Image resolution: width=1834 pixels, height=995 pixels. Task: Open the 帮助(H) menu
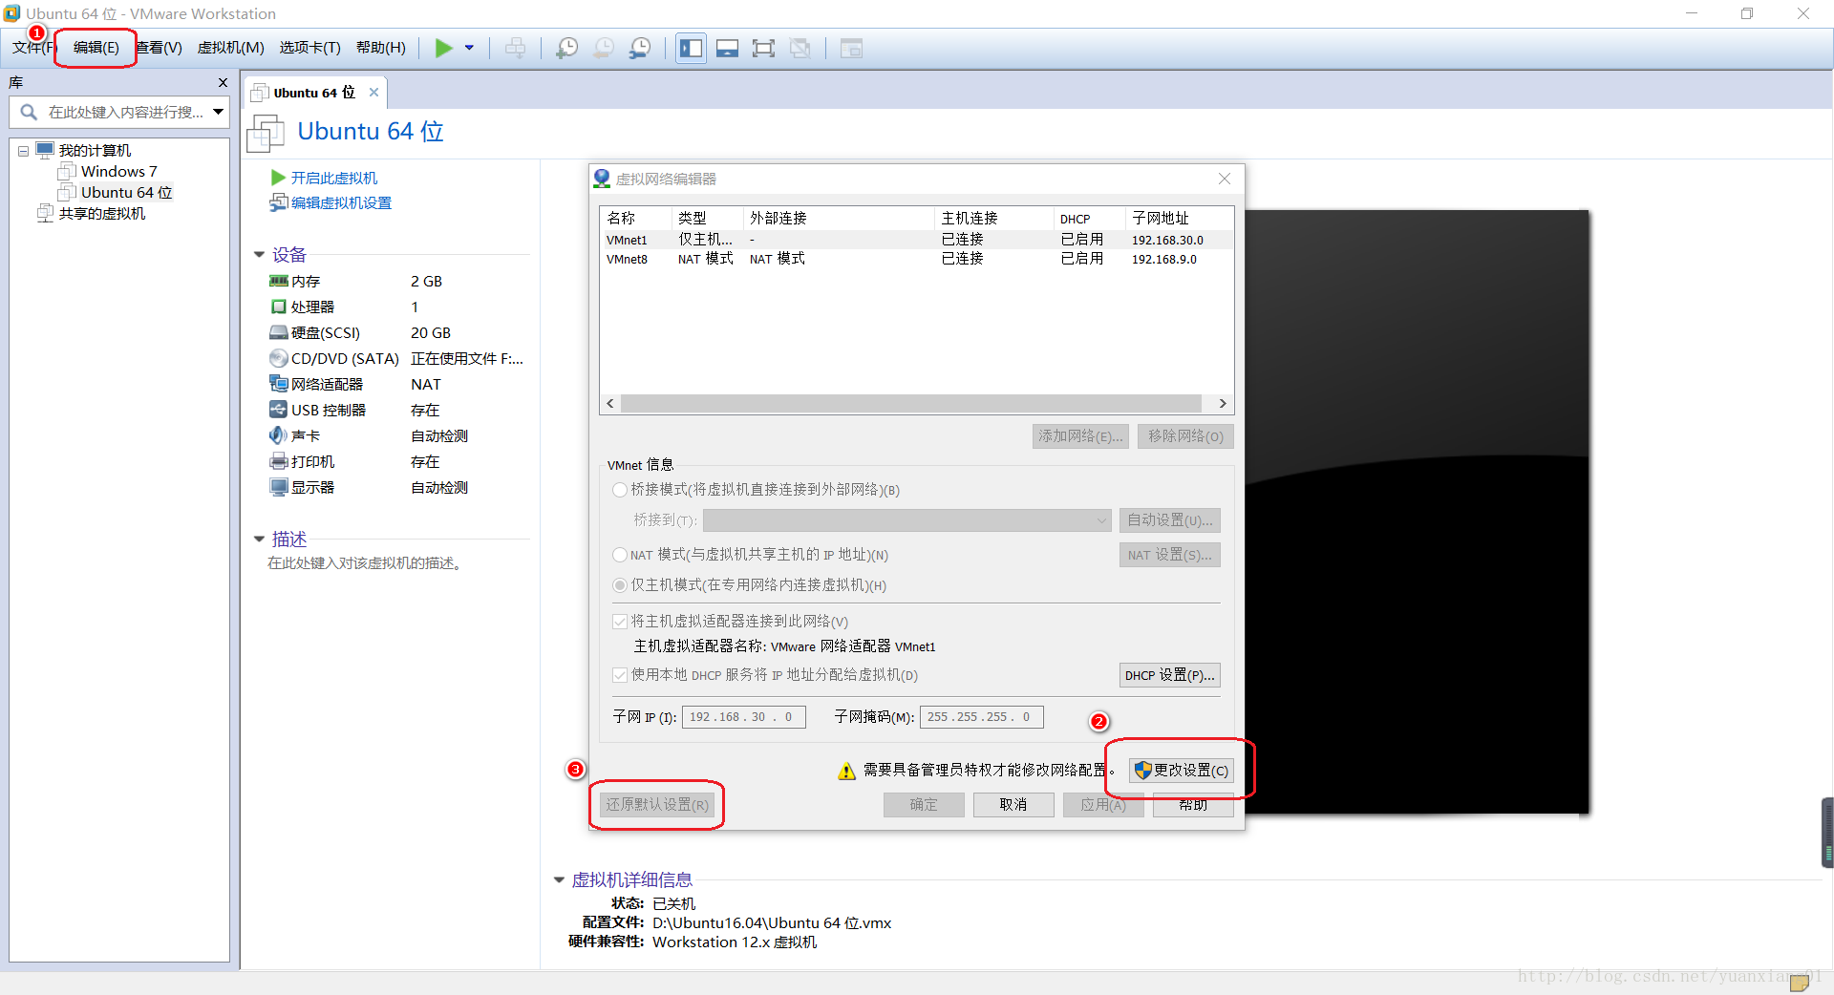click(x=380, y=48)
